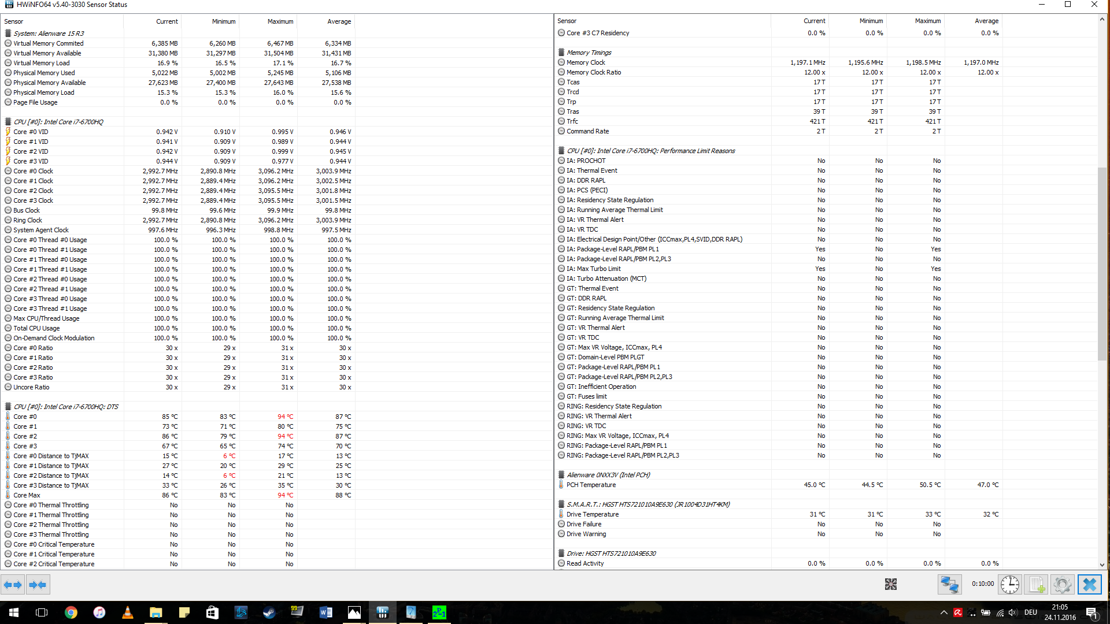This screenshot has width=1110, height=624.
Task: Show hidden system tray icons
Action: 943,612
